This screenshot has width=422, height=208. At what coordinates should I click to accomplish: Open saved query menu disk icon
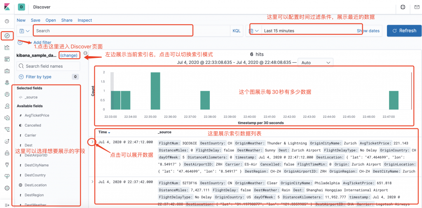point(24,31)
